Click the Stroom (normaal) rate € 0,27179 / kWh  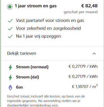83,67
